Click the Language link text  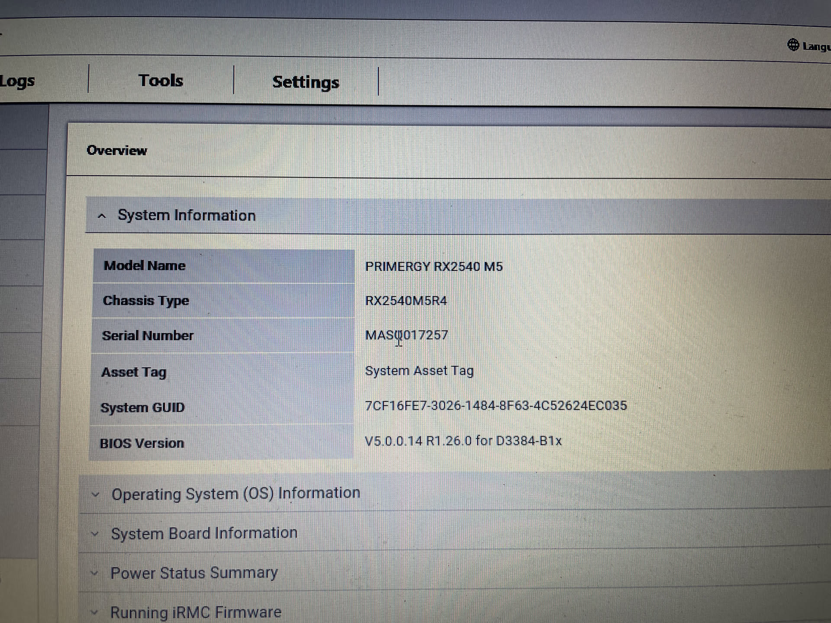(816, 46)
